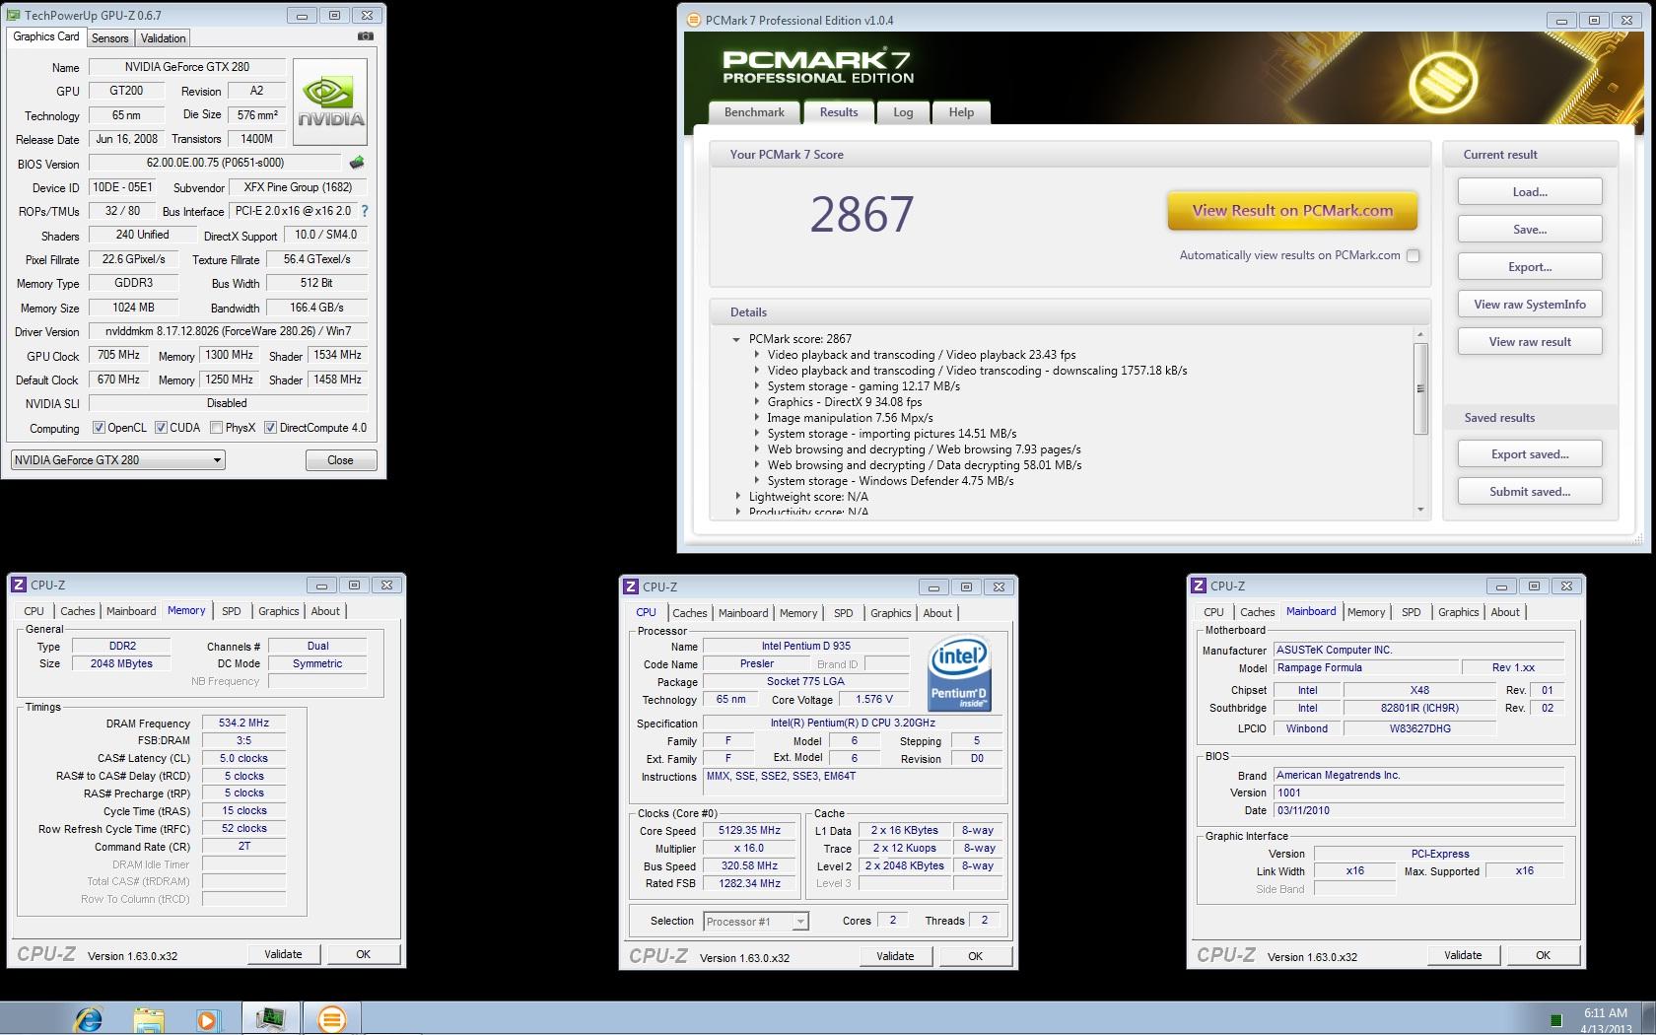Click CPU-Z Memory window title icon
This screenshot has width=1656, height=1035.
click(19, 585)
